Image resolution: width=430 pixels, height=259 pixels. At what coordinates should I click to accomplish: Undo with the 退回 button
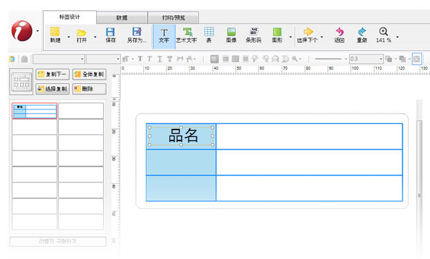coord(339,35)
